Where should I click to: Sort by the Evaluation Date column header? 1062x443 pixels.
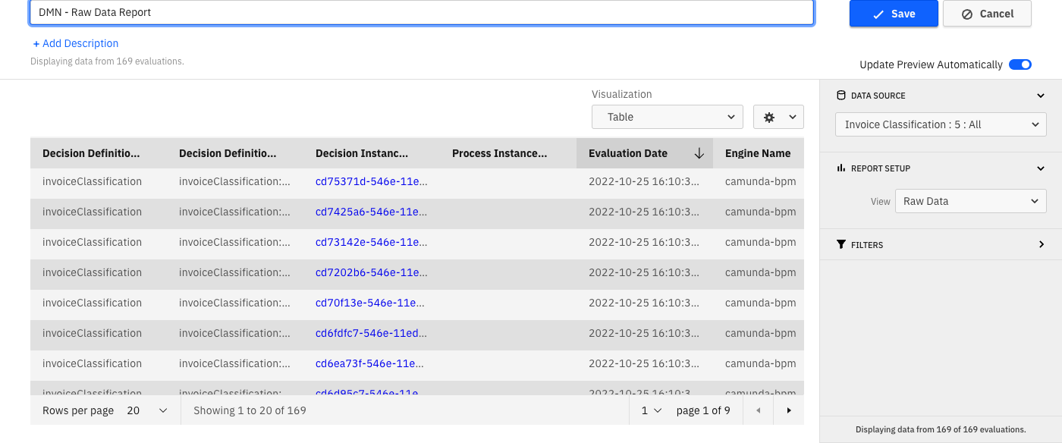pos(645,153)
